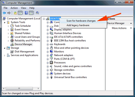The width and height of the screenshot is (135, 97).
Task: Click the IEEE 1394 Bus host controllers icon
Action: click(52, 41)
